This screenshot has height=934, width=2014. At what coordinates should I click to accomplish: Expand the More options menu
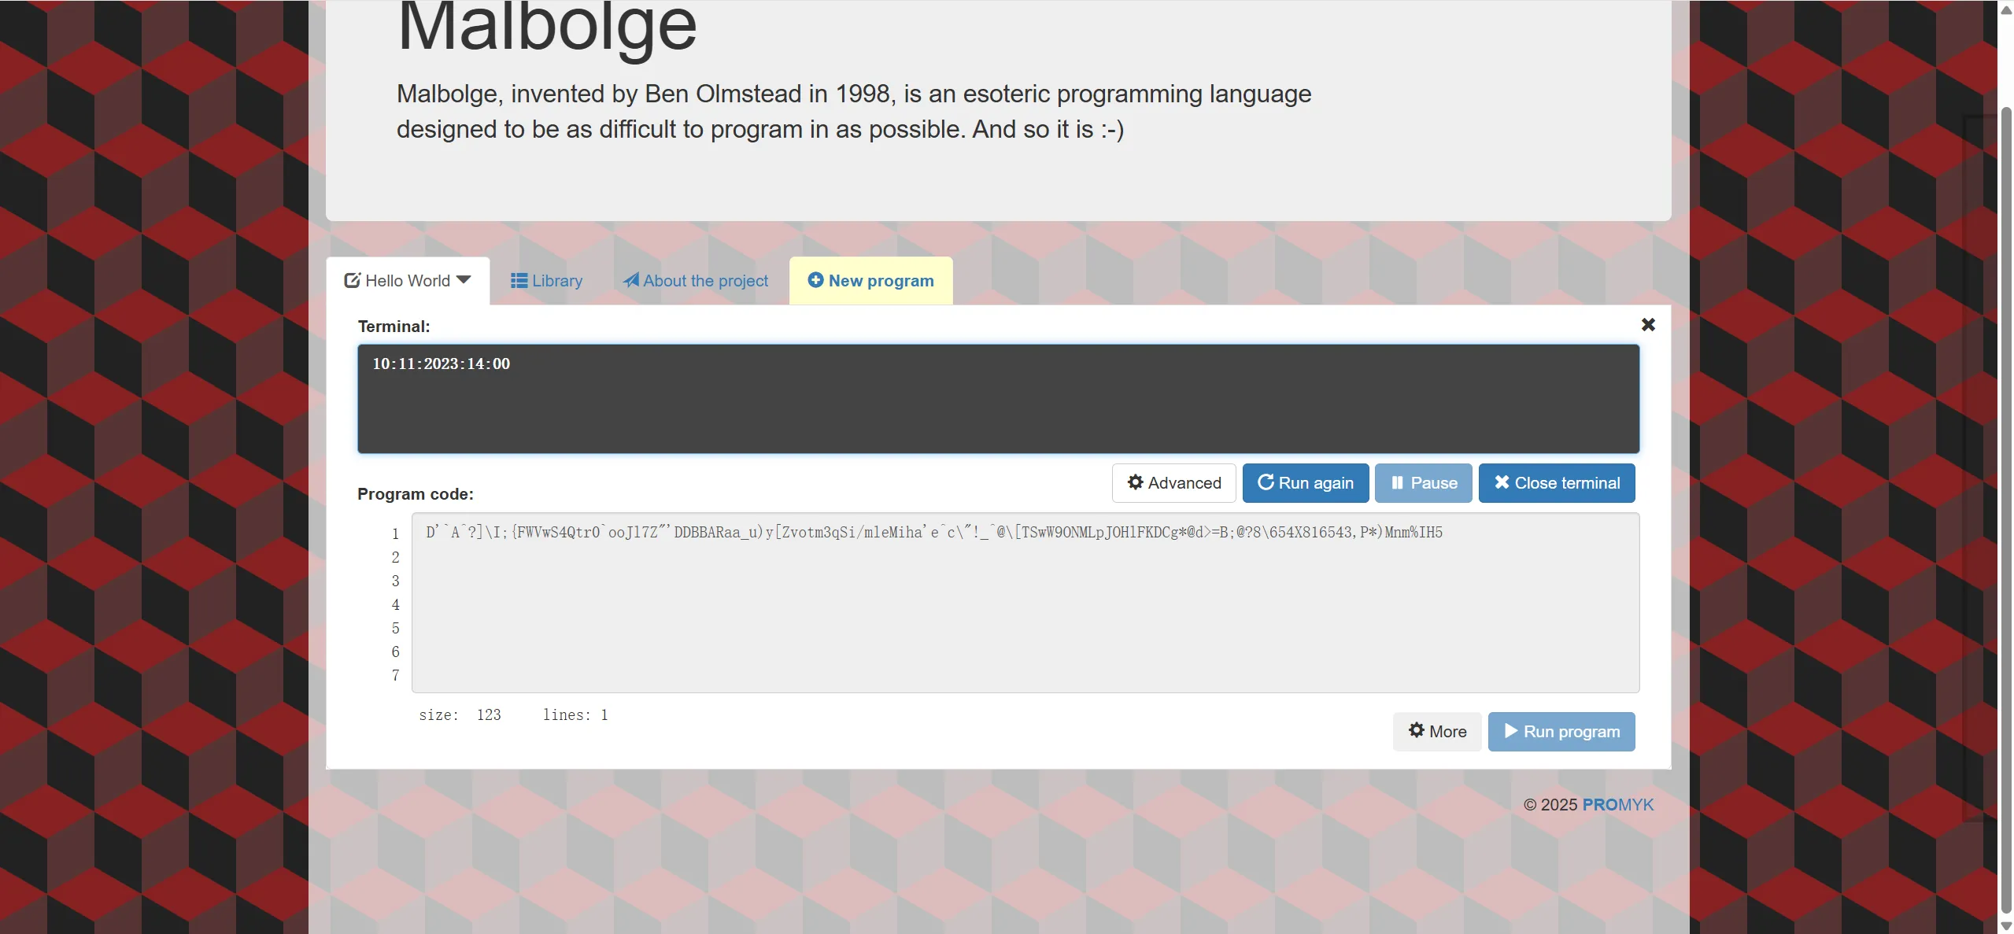pos(1436,732)
